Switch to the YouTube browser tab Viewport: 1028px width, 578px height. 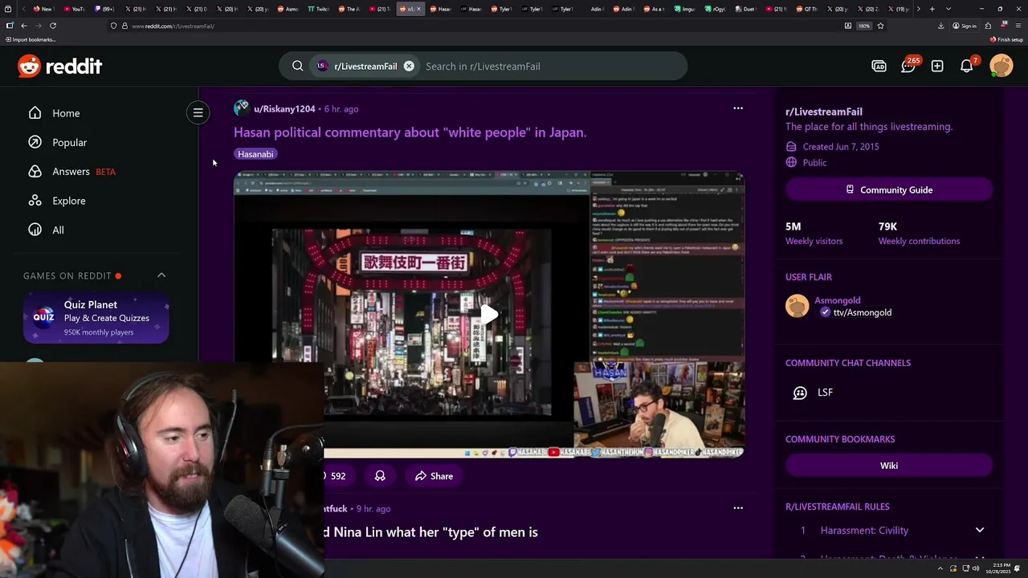coord(73,9)
